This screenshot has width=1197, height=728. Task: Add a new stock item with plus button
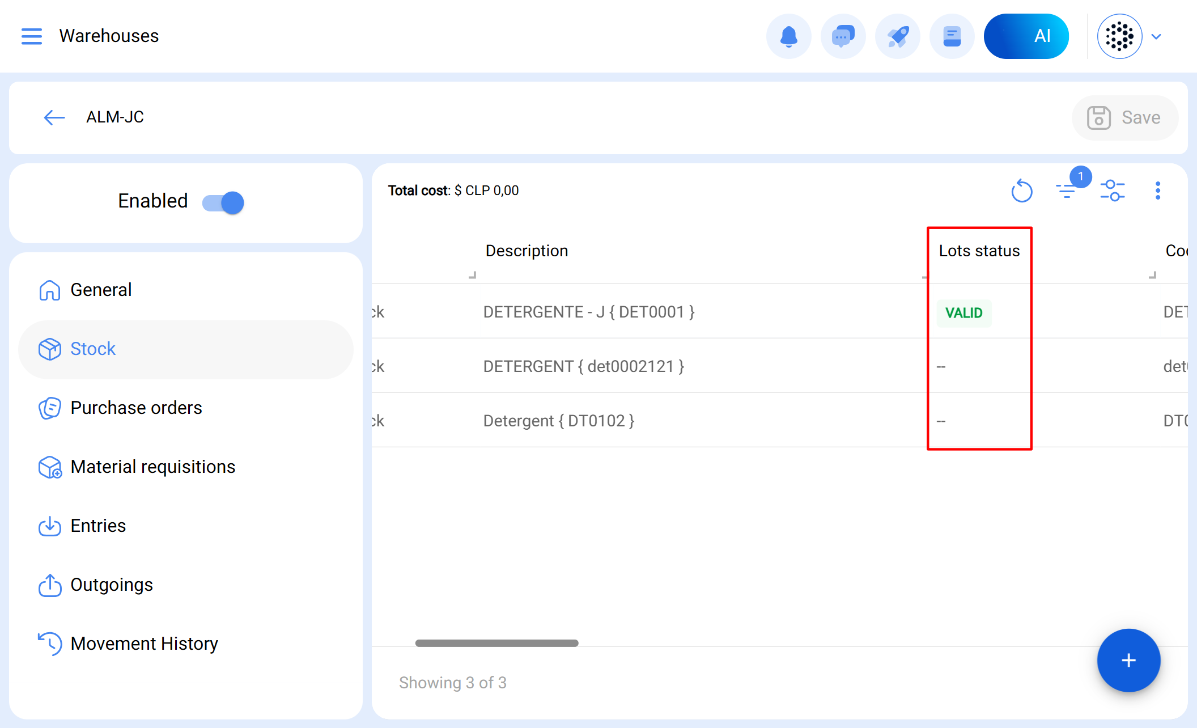tap(1128, 660)
